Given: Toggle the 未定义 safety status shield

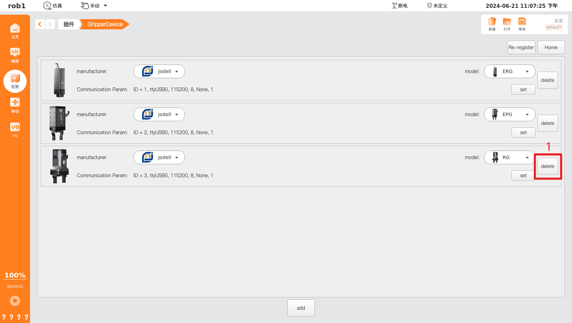Looking at the screenshot, I should [437, 5].
